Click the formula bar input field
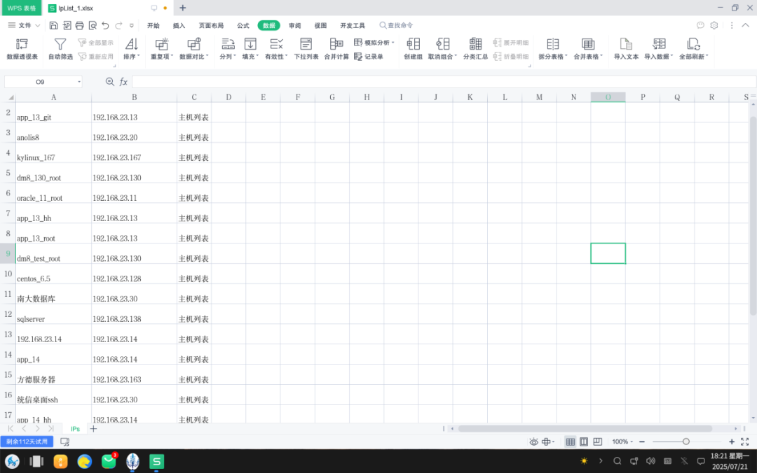The height and width of the screenshot is (473, 757). pos(443,82)
